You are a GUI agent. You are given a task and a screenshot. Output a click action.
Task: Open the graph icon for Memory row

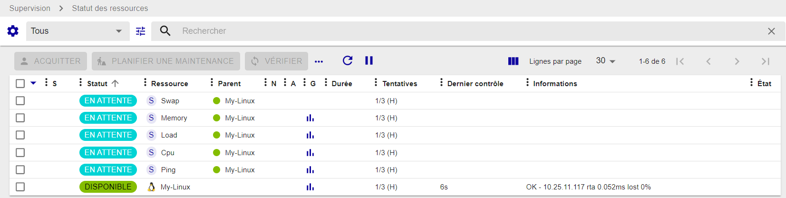(310, 118)
